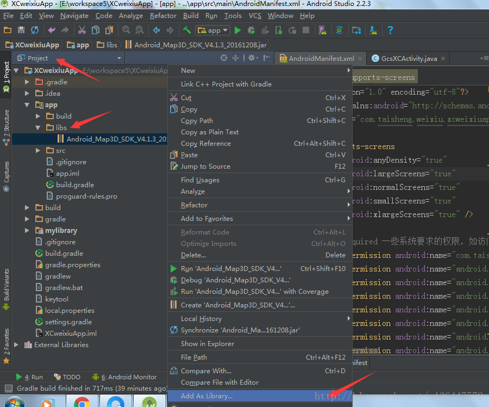Click the Cut scissors toolbar icon
Image resolution: width=489 pixels, height=407 pixels.
click(81, 30)
